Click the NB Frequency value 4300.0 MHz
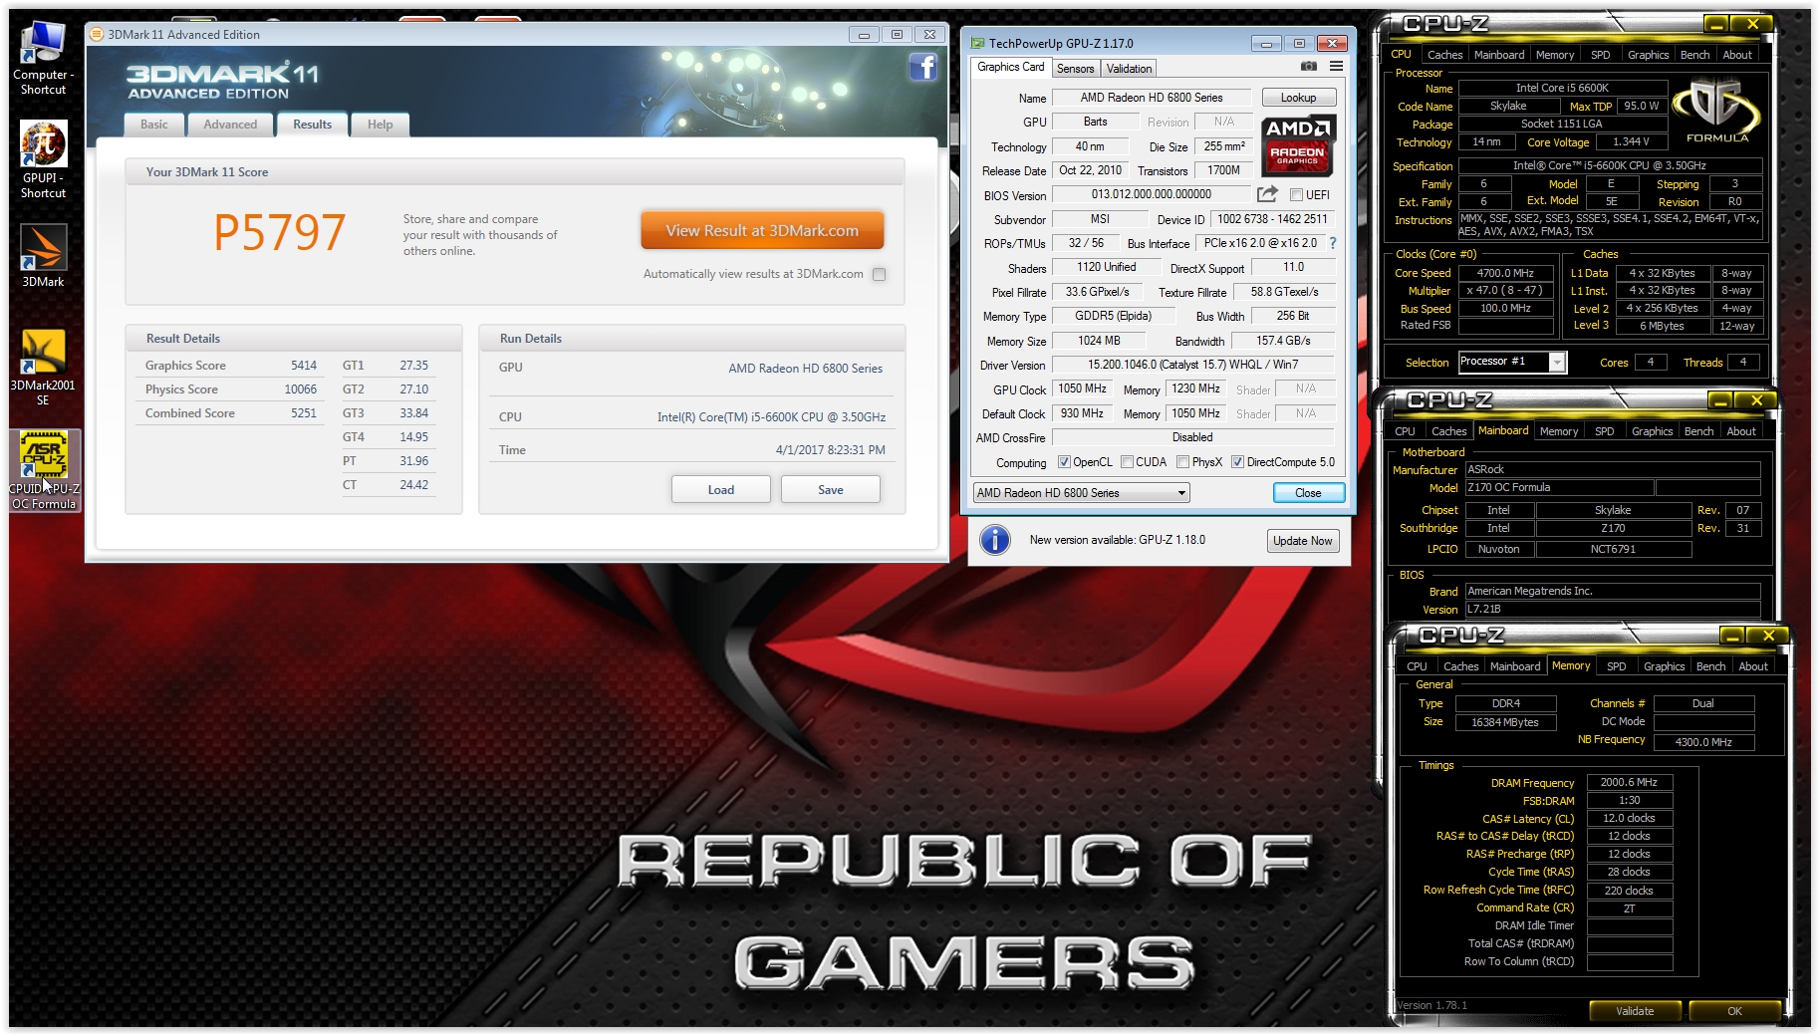 tap(1703, 742)
